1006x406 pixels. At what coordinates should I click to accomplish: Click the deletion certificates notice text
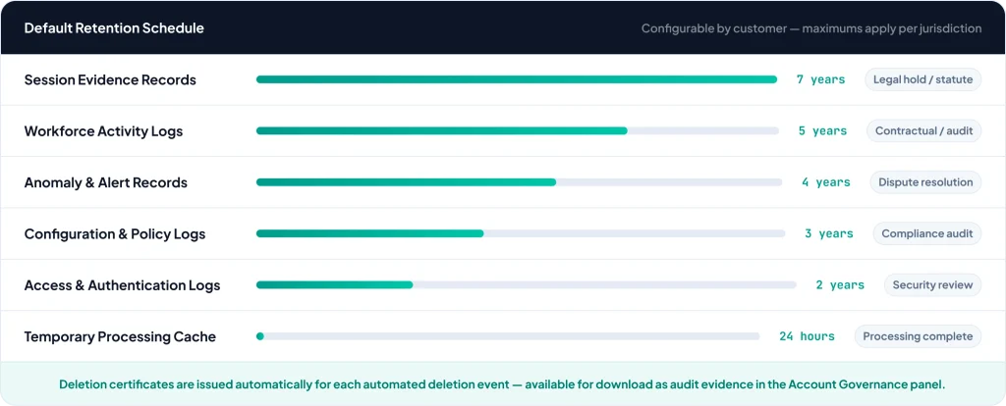pos(502,384)
